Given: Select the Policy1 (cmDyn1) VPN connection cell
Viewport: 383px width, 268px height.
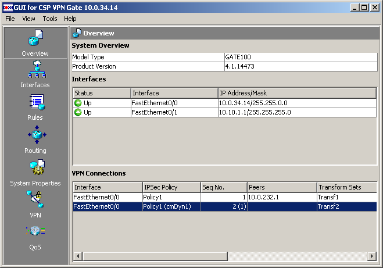Looking at the screenshot, I should click(x=171, y=207).
